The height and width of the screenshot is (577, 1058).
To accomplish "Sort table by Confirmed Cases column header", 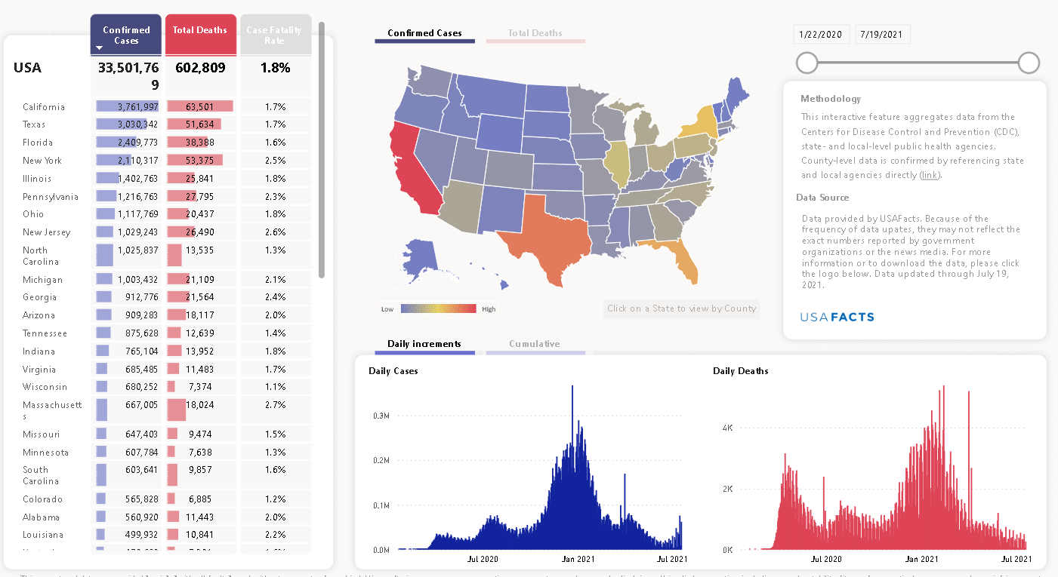I will click(x=126, y=35).
